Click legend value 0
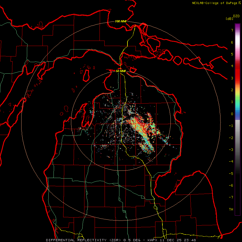Viewport: 242px width, 242px height. (x=232, y=114)
